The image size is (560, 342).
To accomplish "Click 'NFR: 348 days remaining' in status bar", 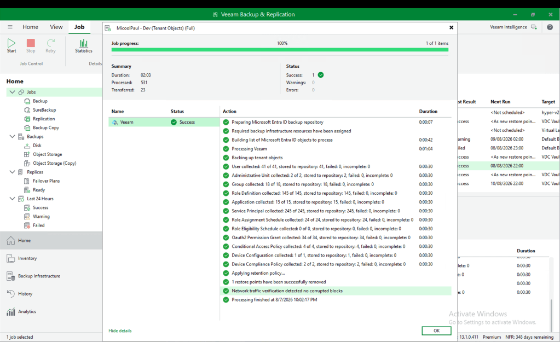I will 529,337.
